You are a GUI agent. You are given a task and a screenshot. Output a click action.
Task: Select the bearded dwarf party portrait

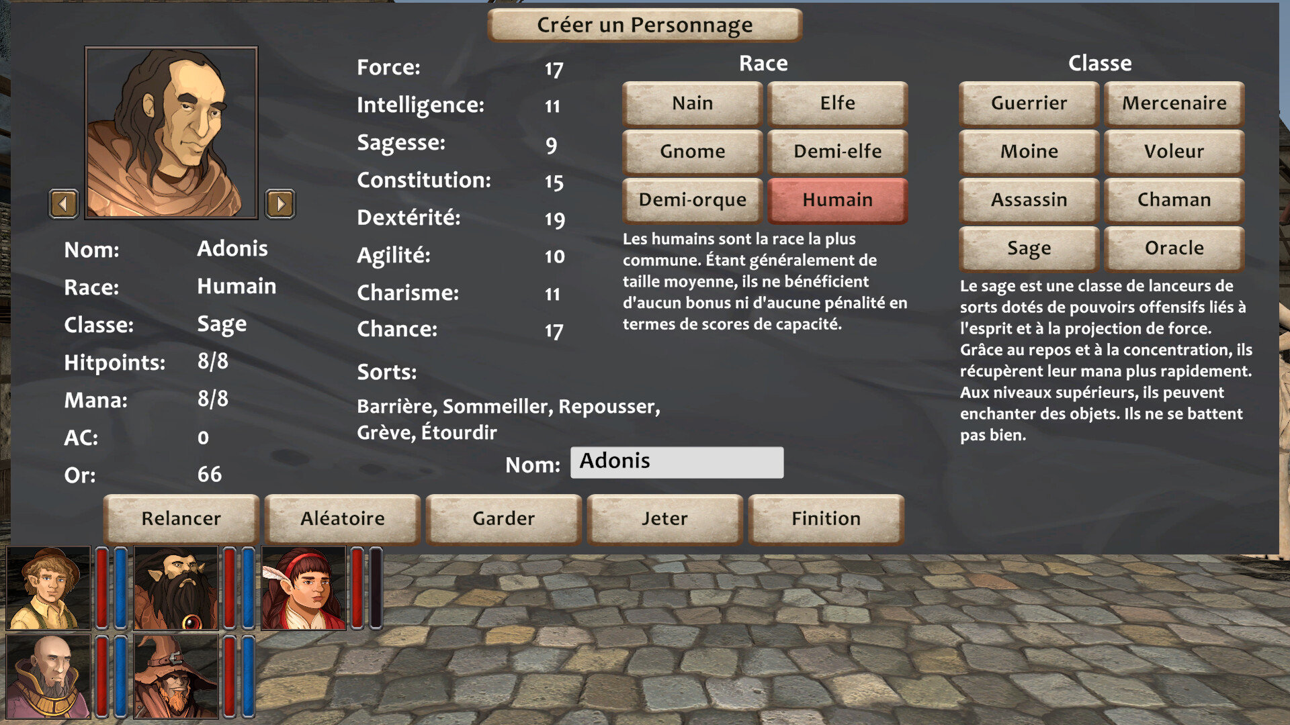(176, 588)
